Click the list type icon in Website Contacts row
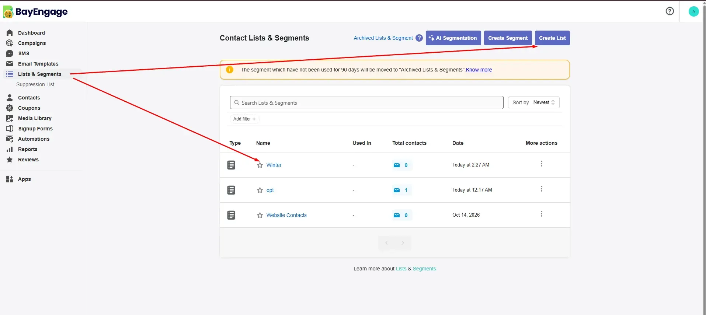 tap(231, 215)
